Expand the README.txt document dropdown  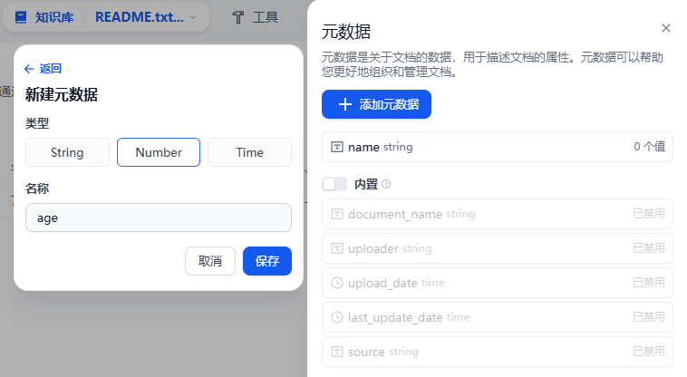pos(192,17)
